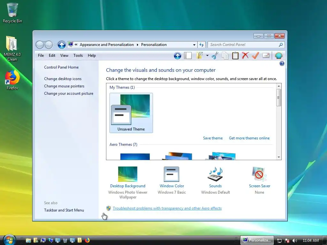Open Taskbar and Start Menu link

(x=64, y=210)
